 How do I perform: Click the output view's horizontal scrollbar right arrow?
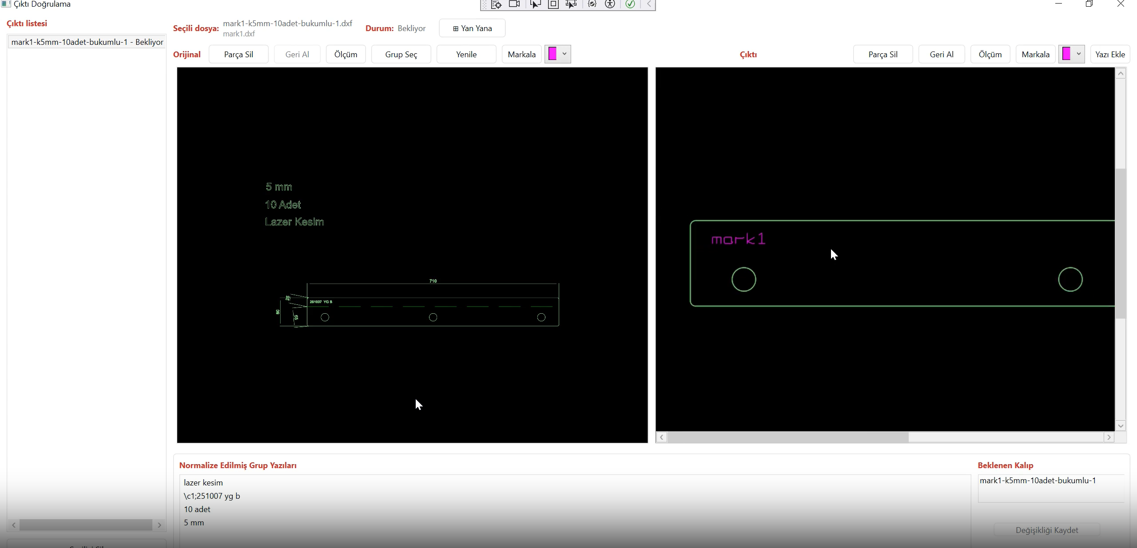click(x=1109, y=438)
